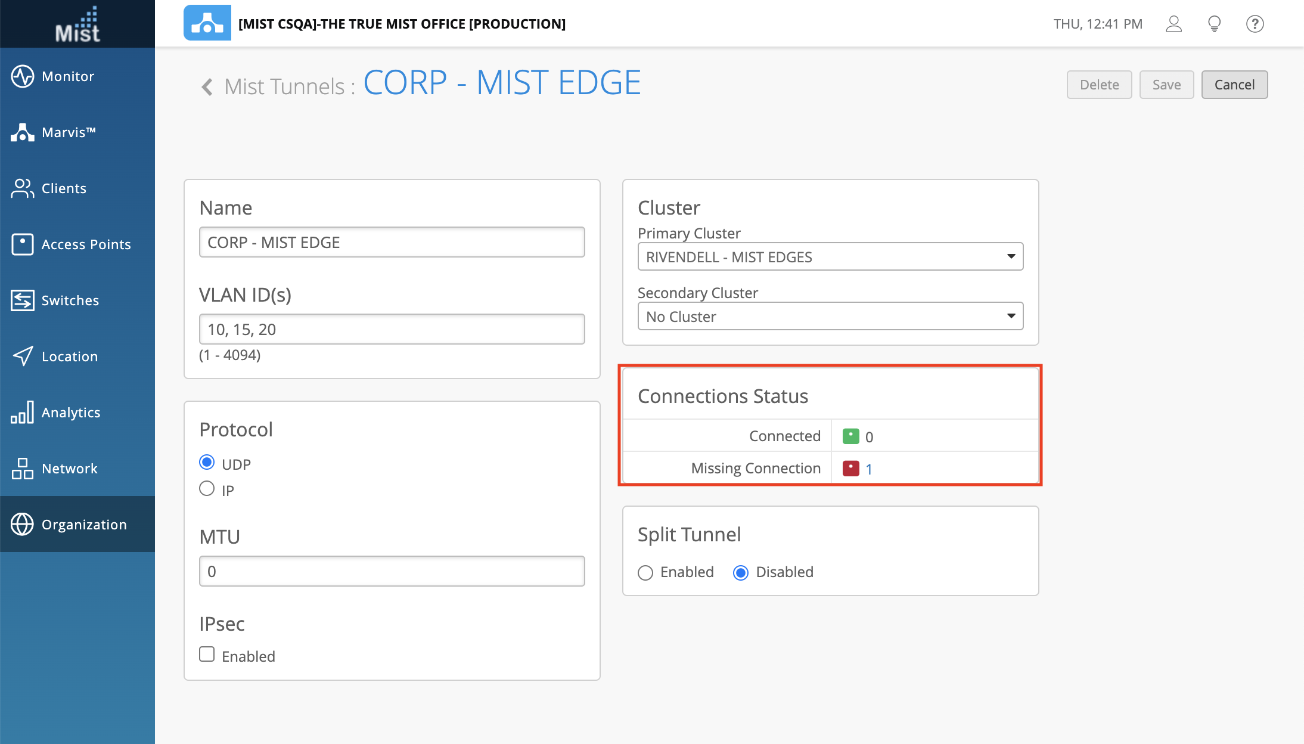The image size is (1304, 744).
Task: Click the Missing Connection count link
Action: (x=869, y=469)
